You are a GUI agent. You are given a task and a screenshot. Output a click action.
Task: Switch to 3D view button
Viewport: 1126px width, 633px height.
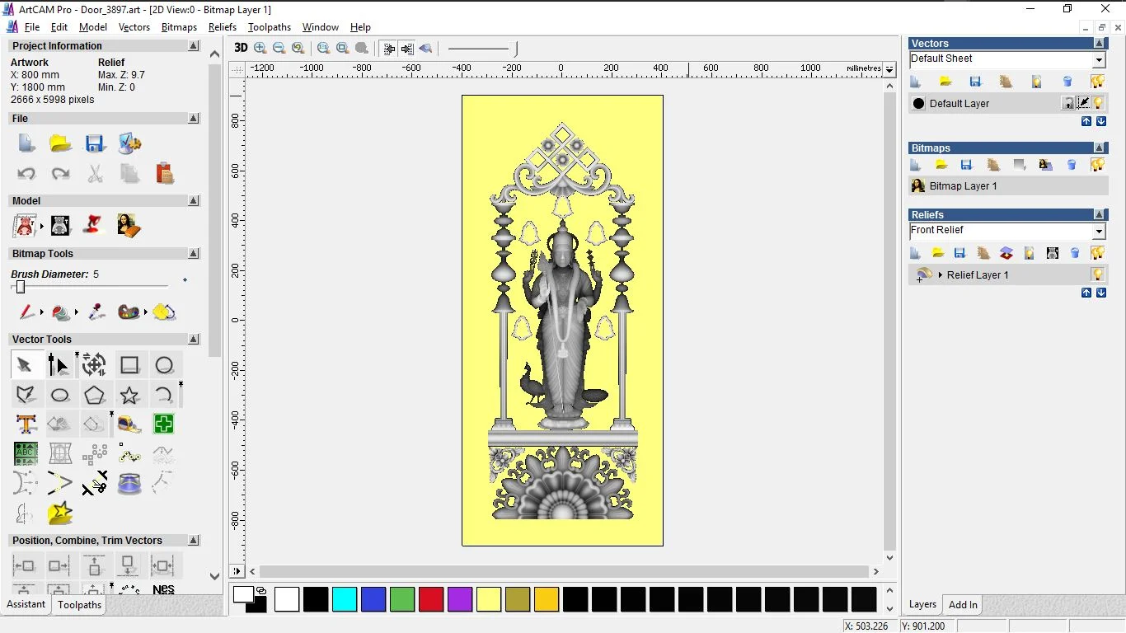tap(241, 48)
